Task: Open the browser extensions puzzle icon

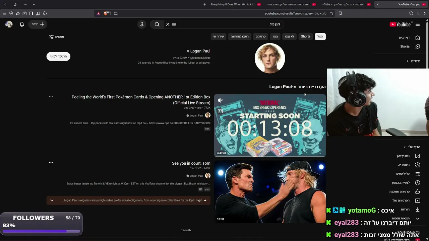Action: (x=45, y=13)
